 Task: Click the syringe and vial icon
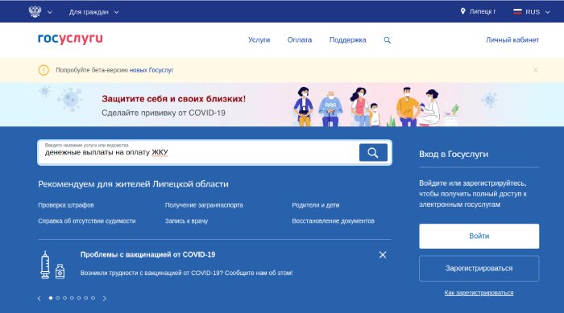(52, 265)
